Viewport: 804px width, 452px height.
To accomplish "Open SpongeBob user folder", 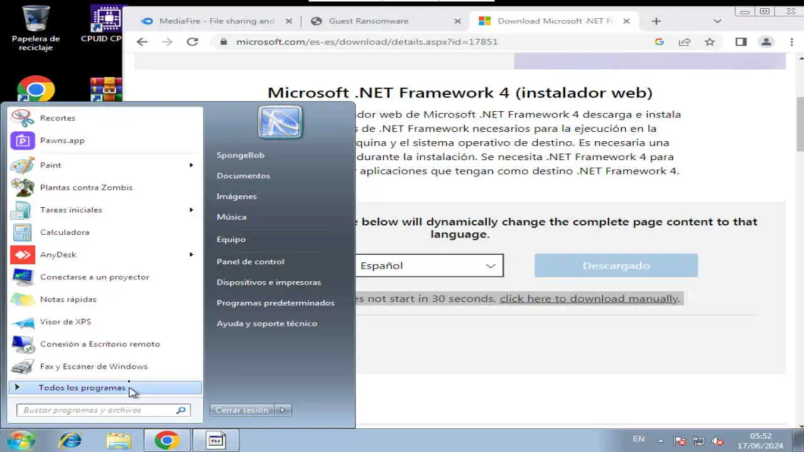I will point(240,155).
